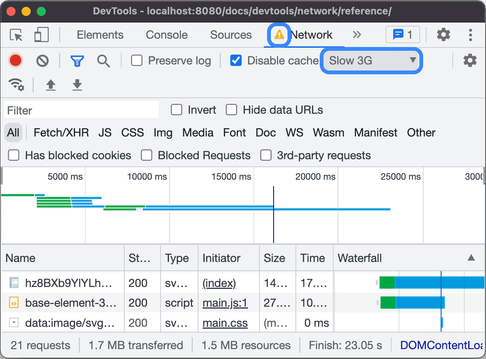Open the main.js:1 initiator link
Screen dimensions: 486x359
coord(225,303)
